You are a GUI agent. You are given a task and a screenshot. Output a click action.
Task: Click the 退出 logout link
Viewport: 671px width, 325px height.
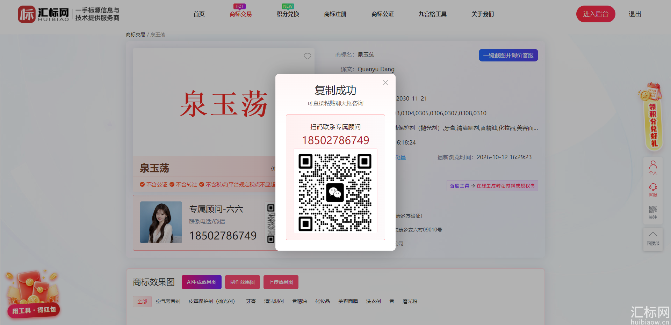635,14
